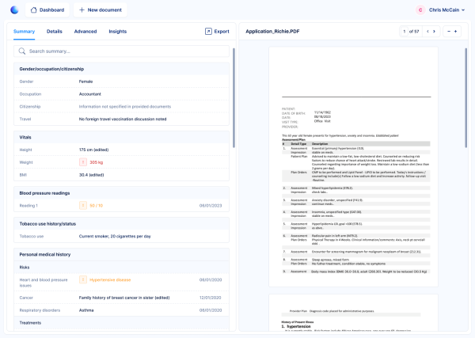Create a New document

coord(101,10)
